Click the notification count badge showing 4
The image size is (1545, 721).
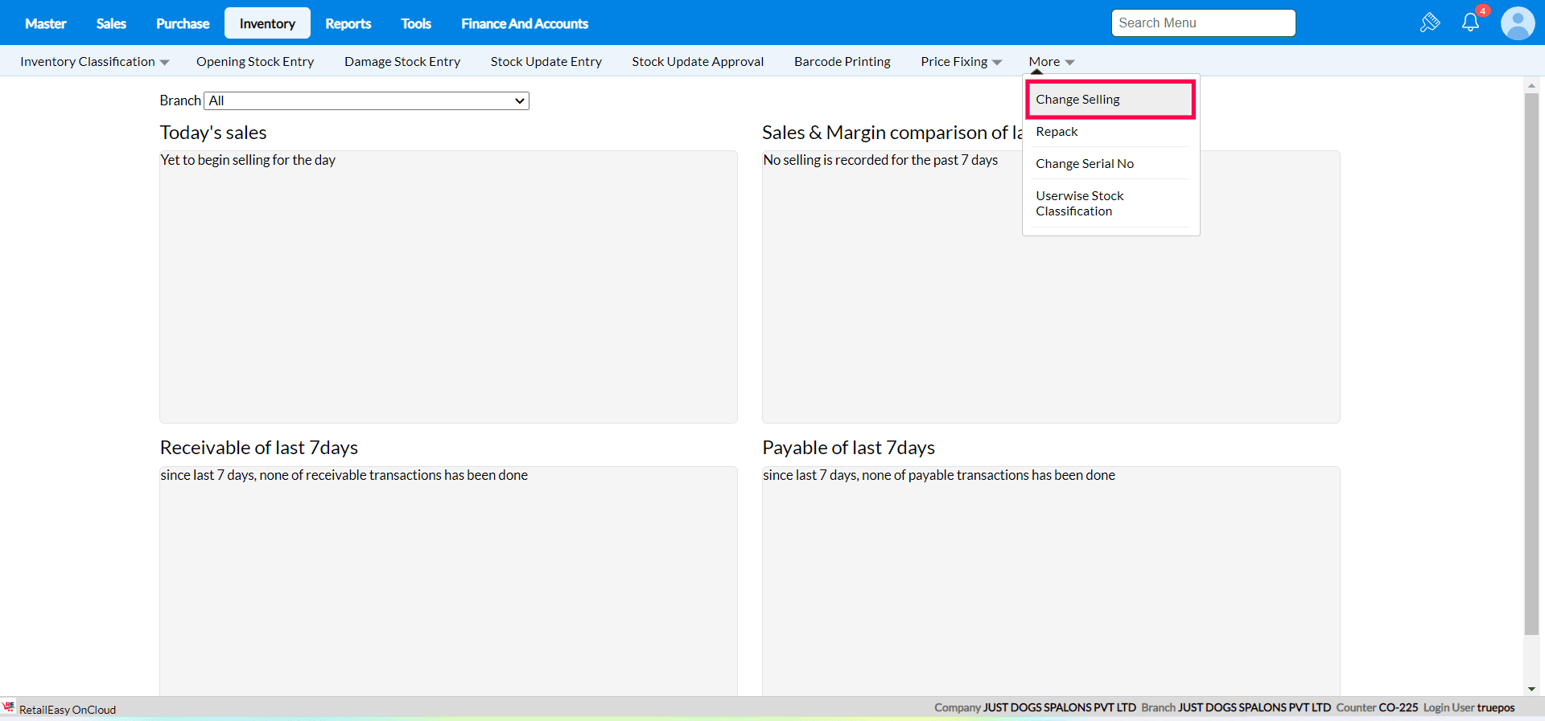coord(1482,11)
